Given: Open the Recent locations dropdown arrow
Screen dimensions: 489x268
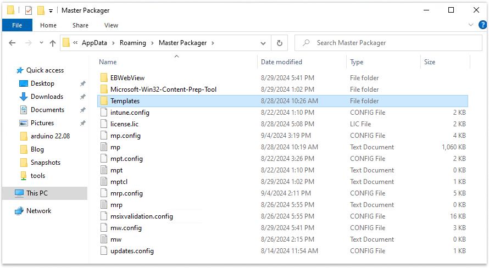Looking at the screenshot, I should coord(41,43).
